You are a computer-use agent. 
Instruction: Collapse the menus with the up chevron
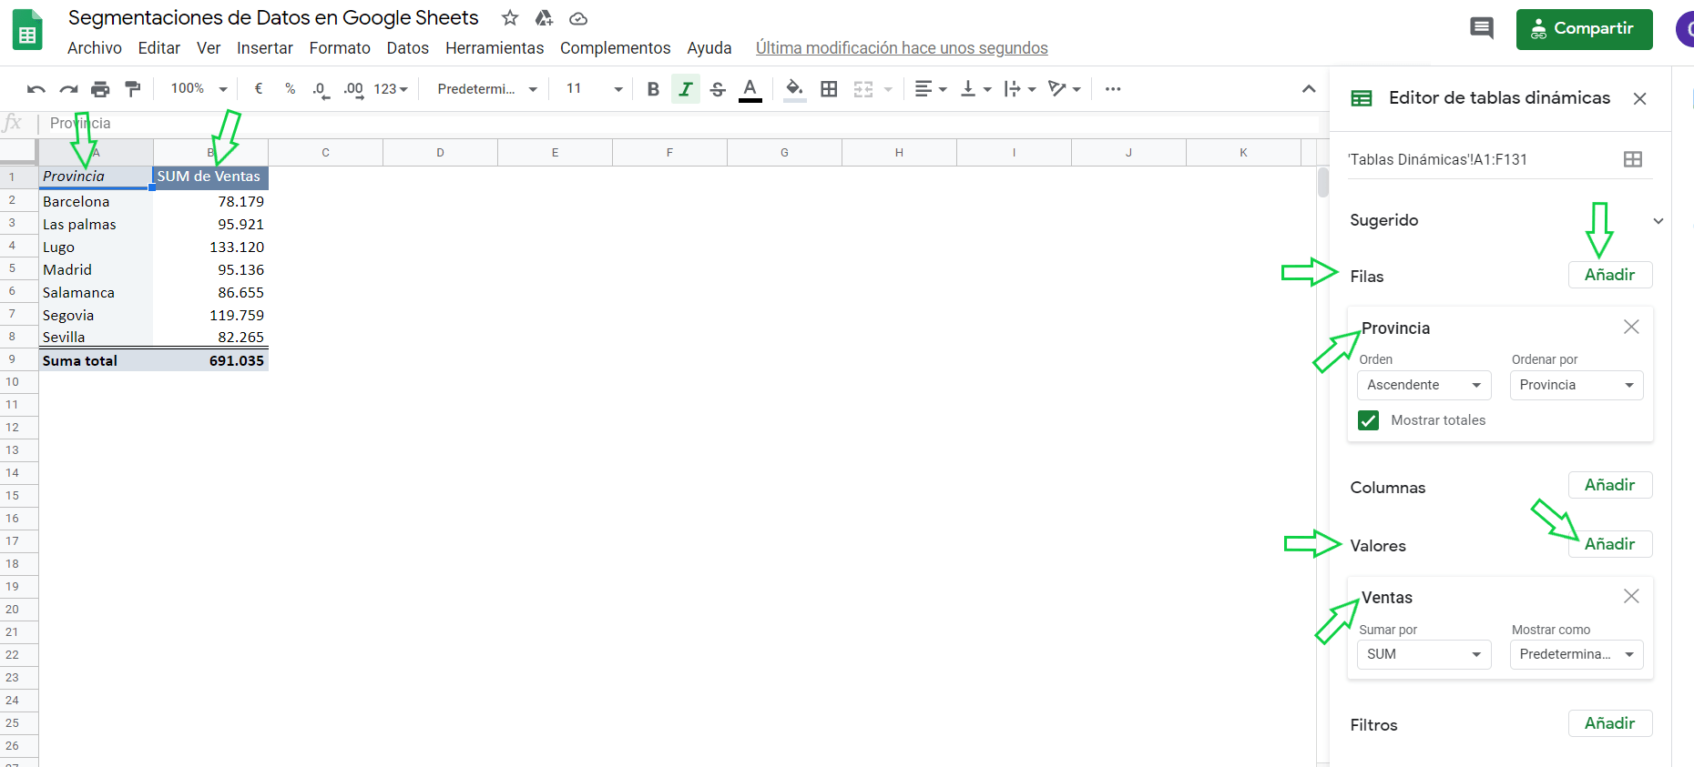tap(1309, 89)
